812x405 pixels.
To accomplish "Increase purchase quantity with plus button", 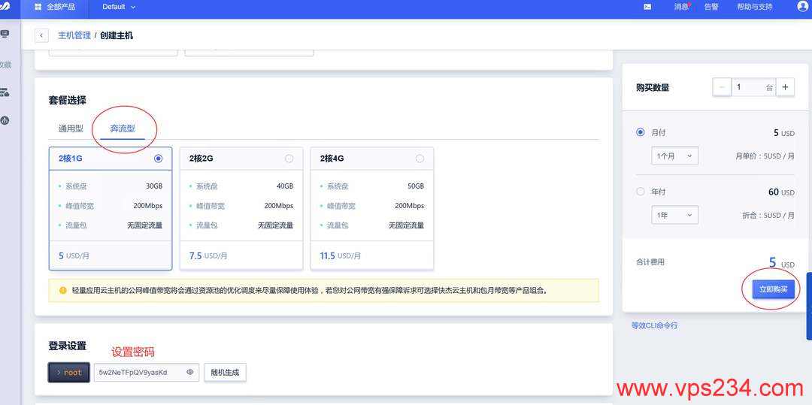I will pos(785,87).
